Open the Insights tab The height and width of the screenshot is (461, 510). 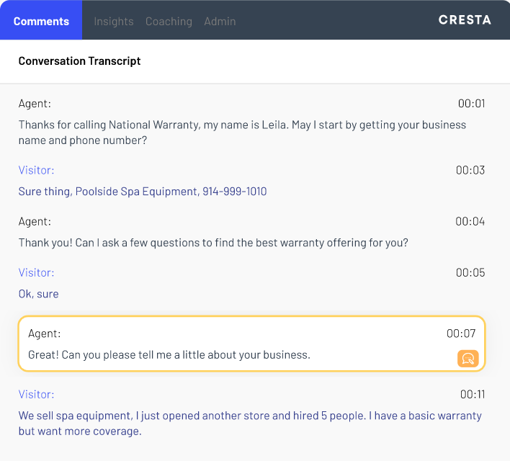coord(114,21)
